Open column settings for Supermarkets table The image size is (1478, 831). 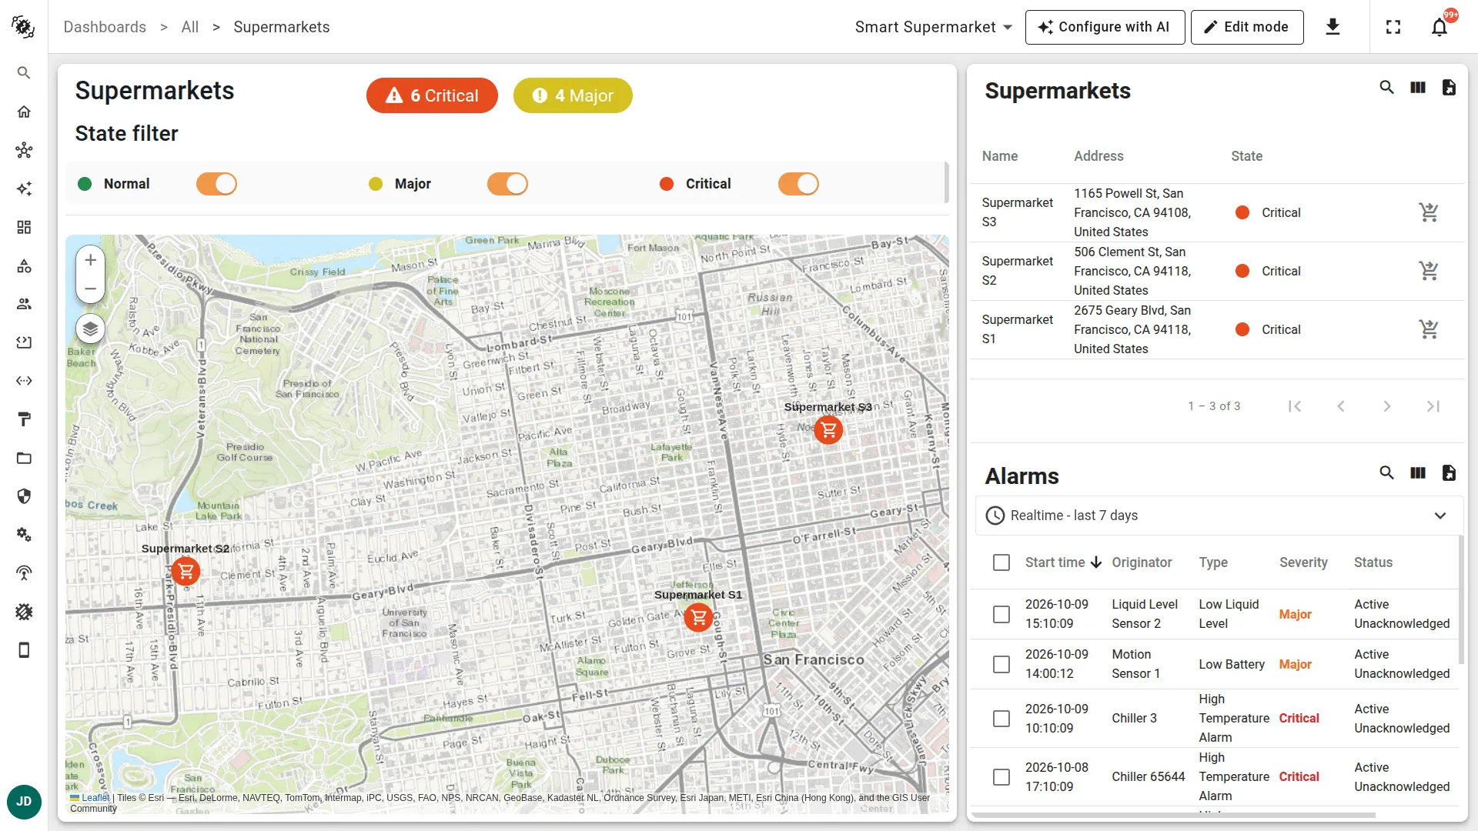(1418, 88)
